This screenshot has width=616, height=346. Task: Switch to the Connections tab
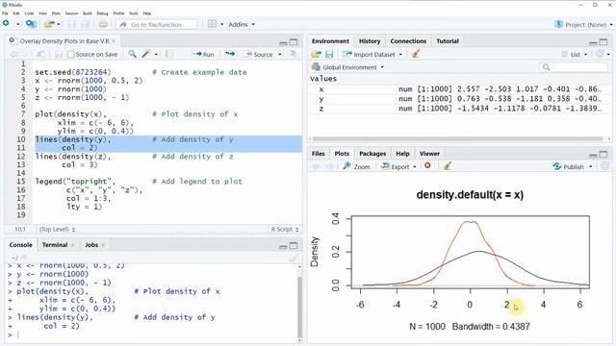point(408,40)
